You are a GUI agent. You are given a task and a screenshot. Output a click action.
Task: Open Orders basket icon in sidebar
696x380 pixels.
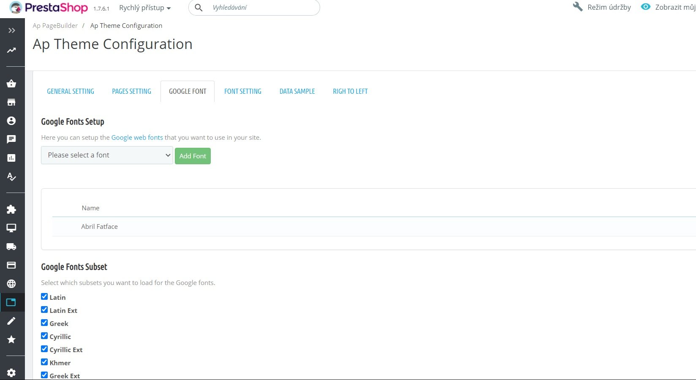11,84
